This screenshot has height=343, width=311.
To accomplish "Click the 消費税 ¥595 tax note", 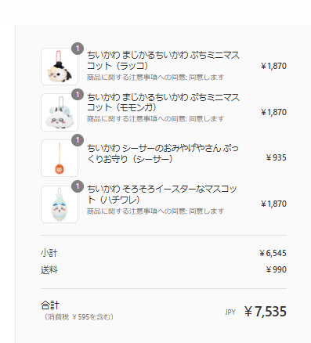I will click(x=78, y=317).
